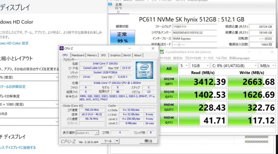Run the SEQ1M Q1T1 benchmark
The image size is (278, 154).
coord(169,94)
